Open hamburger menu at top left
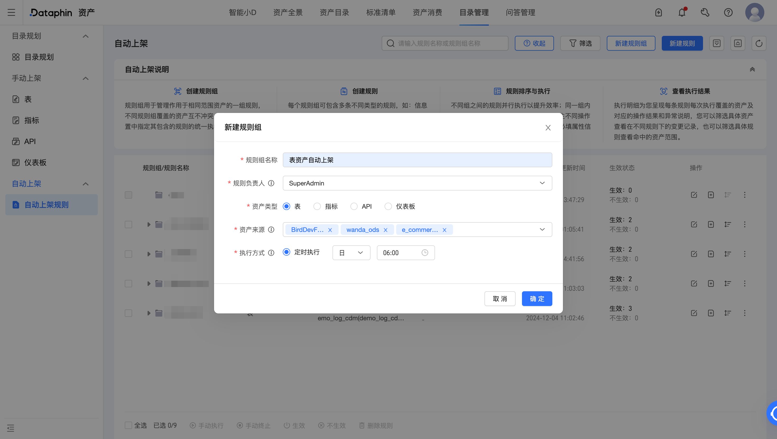The image size is (777, 439). [x=11, y=12]
